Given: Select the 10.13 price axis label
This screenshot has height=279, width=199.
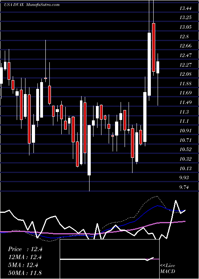Looking at the screenshot, I should [186, 168].
